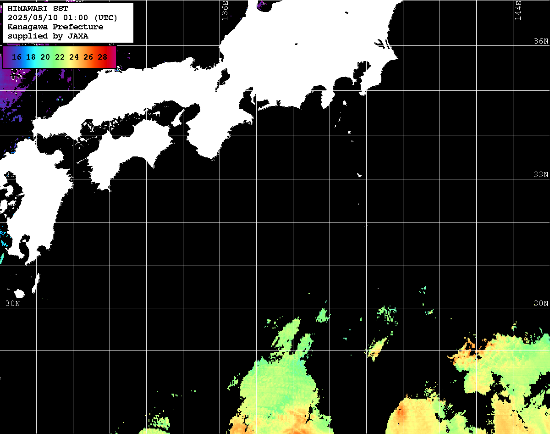This screenshot has width=550, height=434.
Task: Click the "144E" longitude label
Action: click(x=518, y=10)
